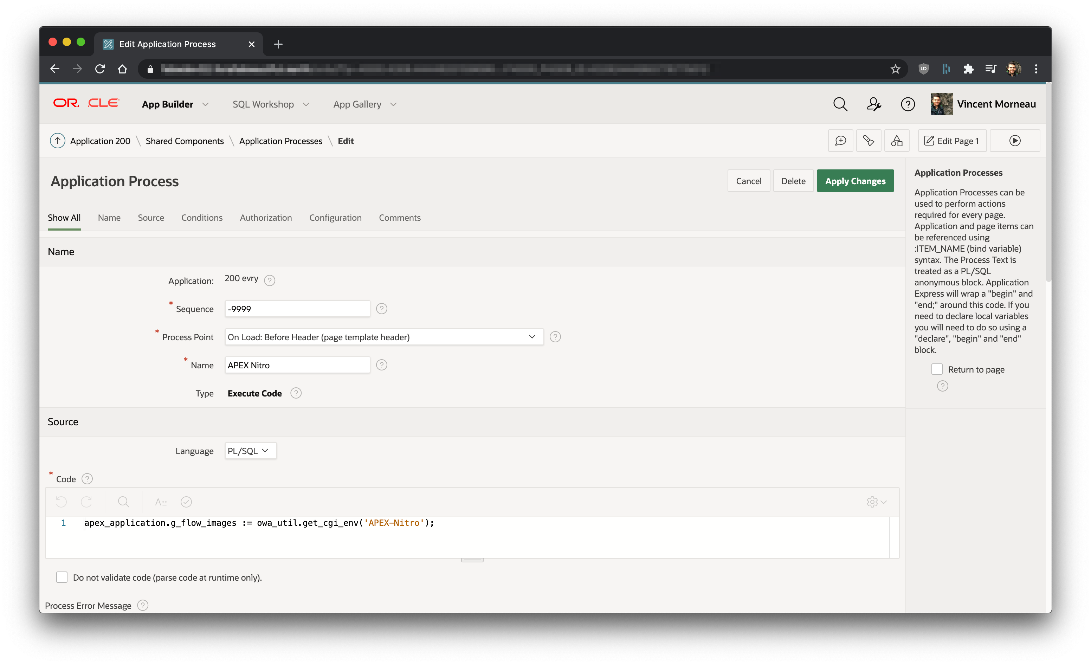Expand the App Builder menu chevron

point(205,104)
